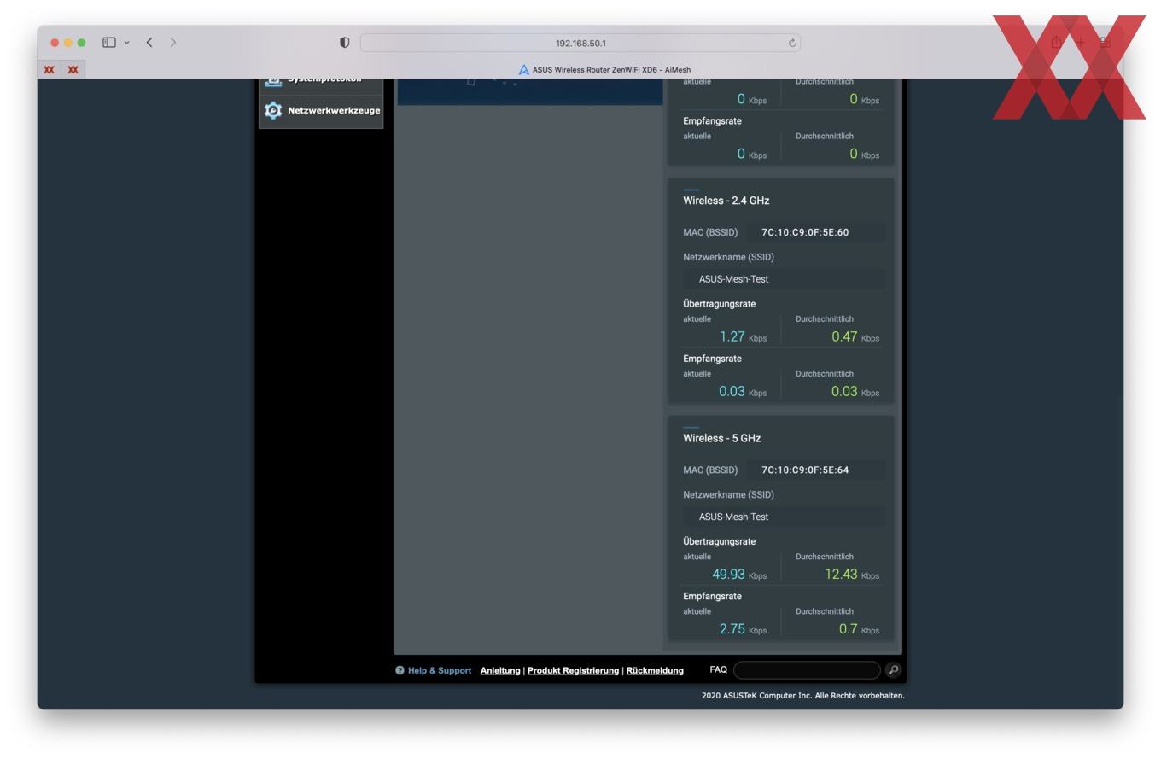Open the Produkt Registrierung link
The width and height of the screenshot is (1161, 759).
click(x=573, y=671)
